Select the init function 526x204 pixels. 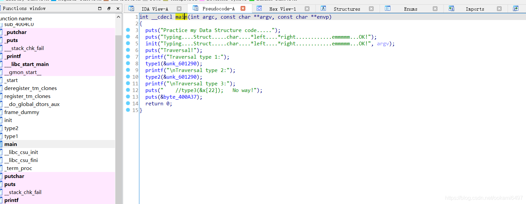[x=57, y=120]
